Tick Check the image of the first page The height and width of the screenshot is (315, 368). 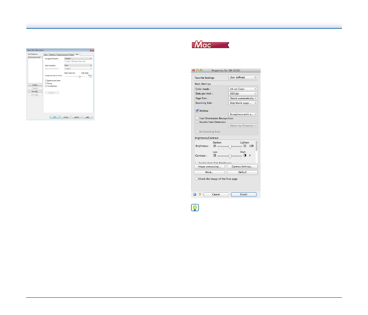pyautogui.click(x=196, y=179)
